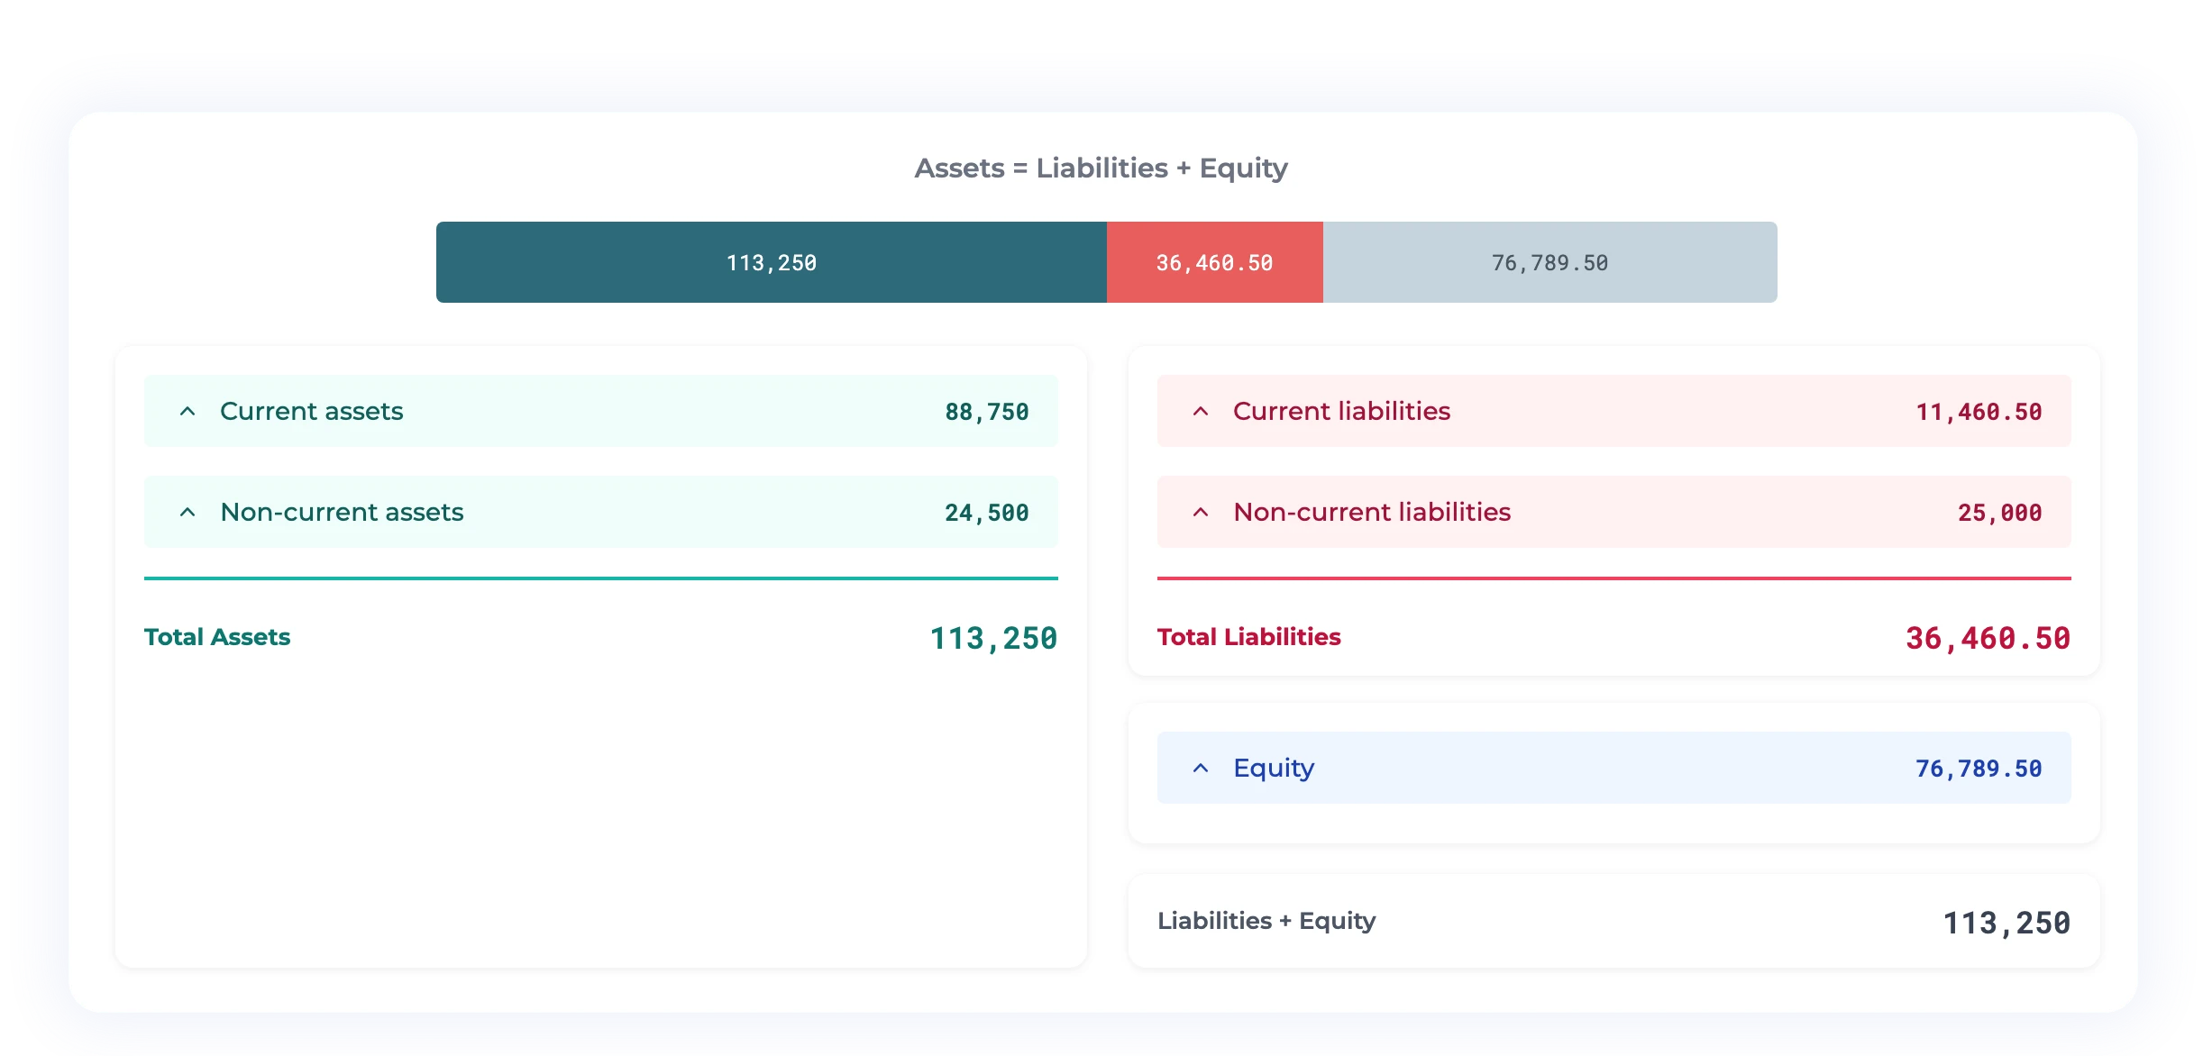Image resolution: width=2203 pixels, height=1056 pixels.
Task: Click the Assets = Liabilities + Equity heading
Action: pos(1101,168)
